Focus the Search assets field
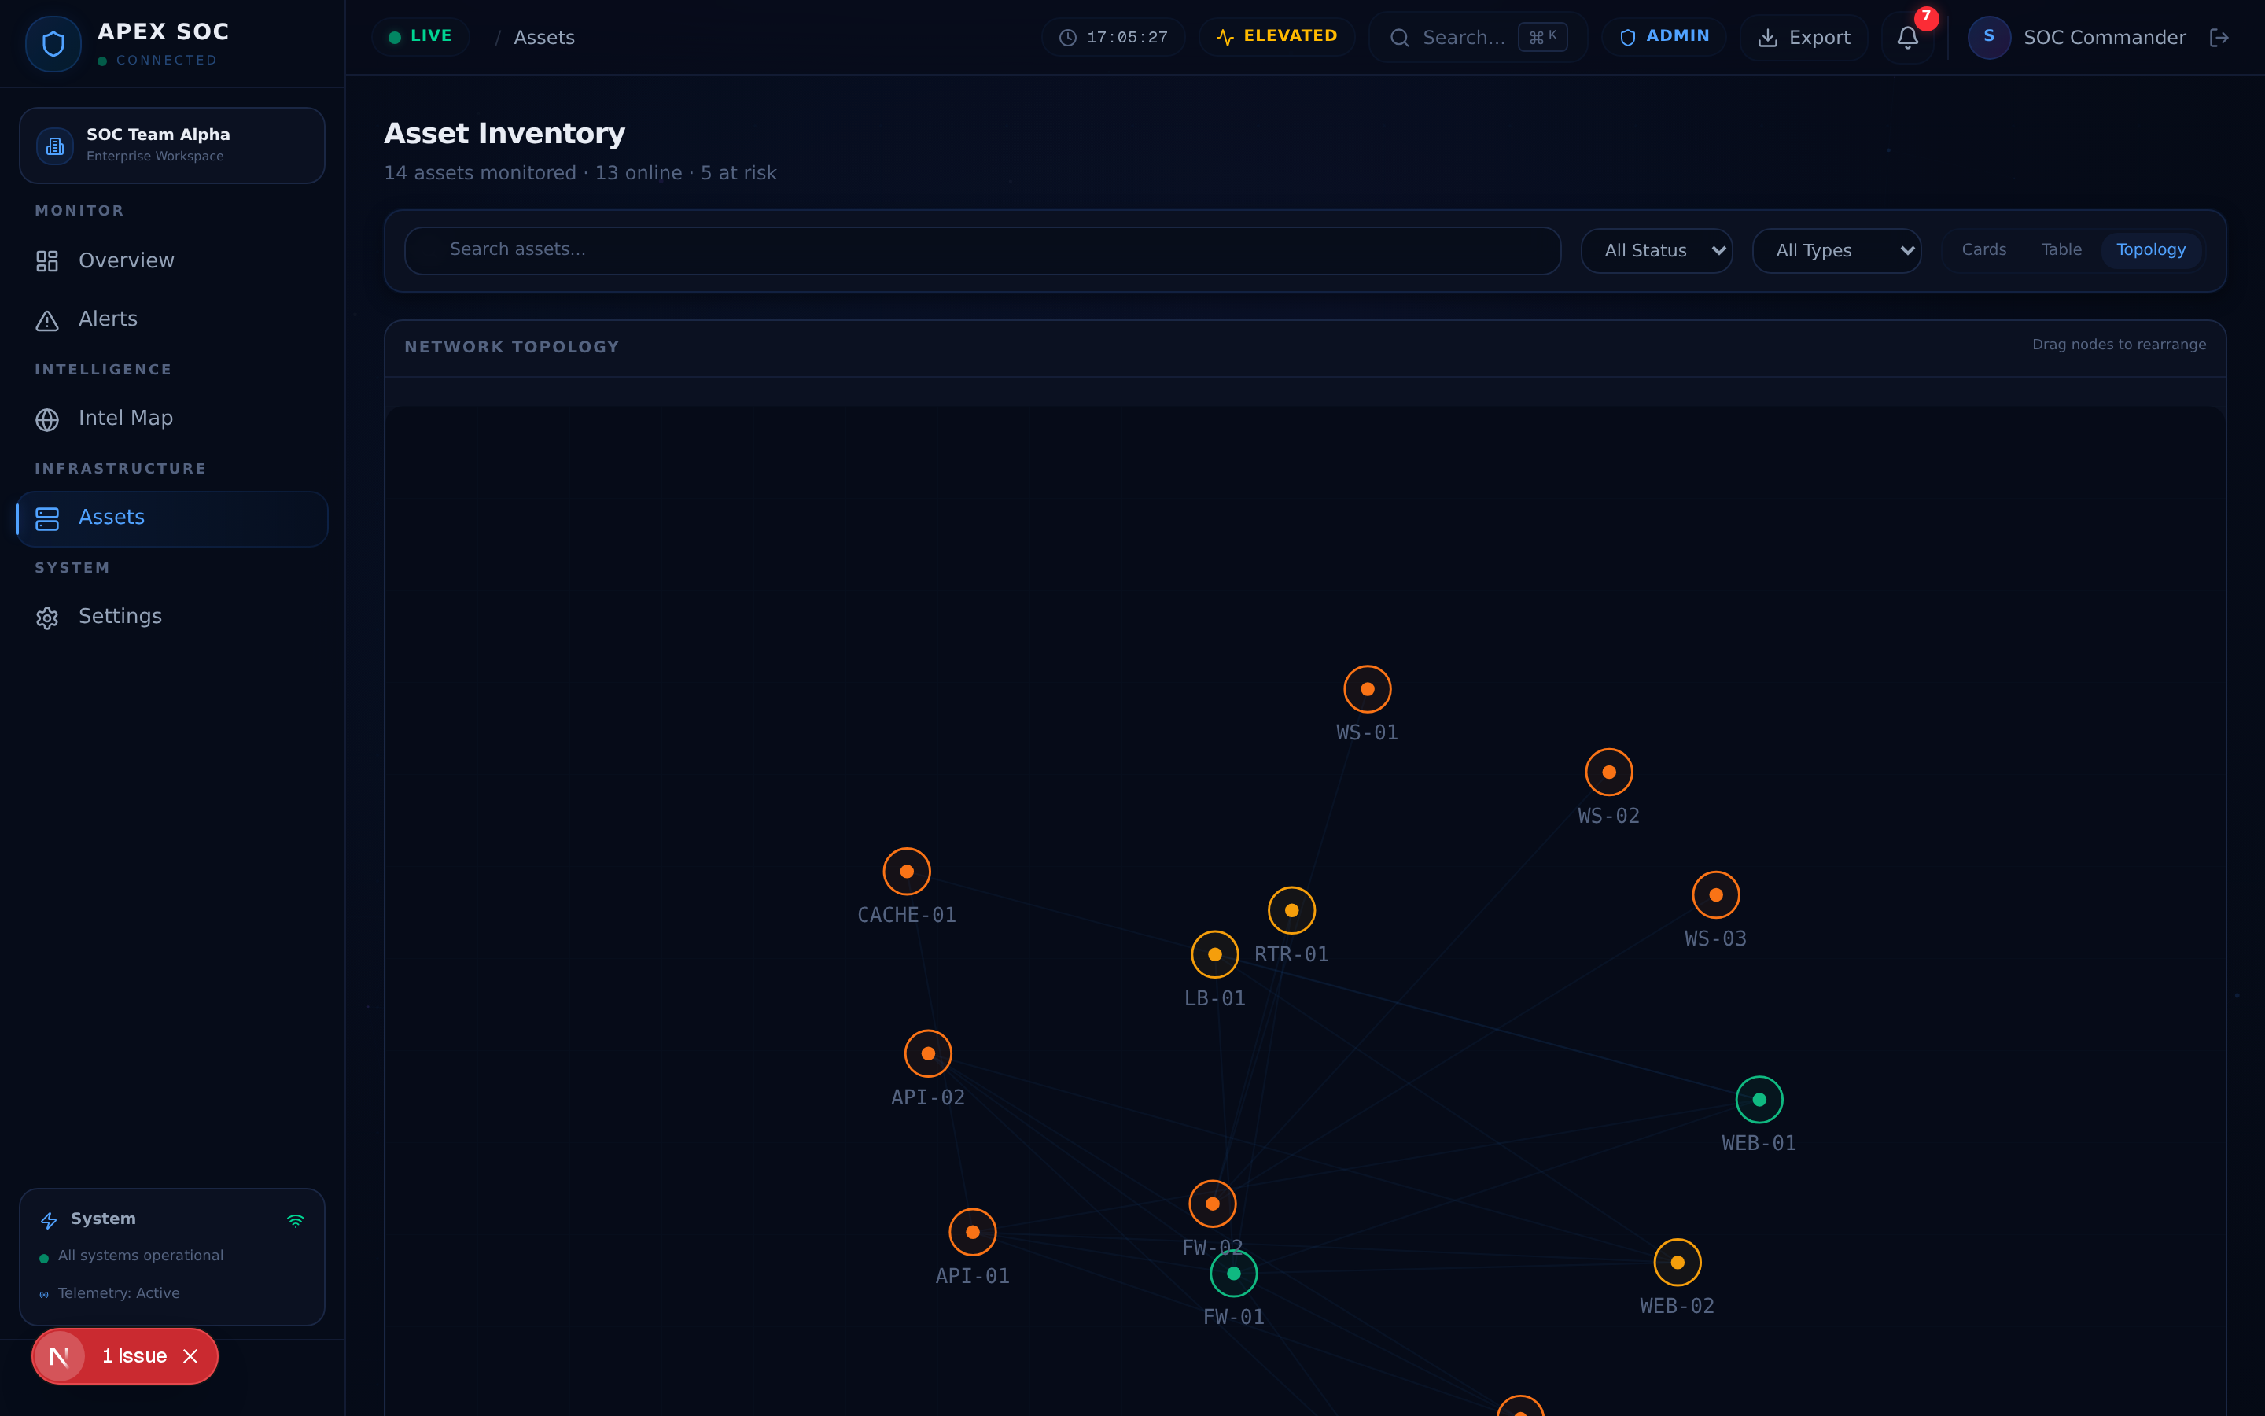This screenshot has height=1416, width=2265. coord(983,250)
